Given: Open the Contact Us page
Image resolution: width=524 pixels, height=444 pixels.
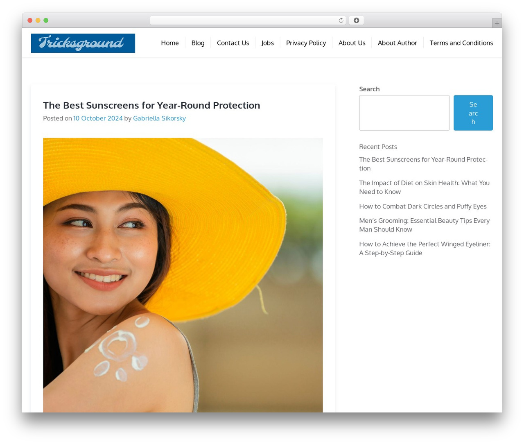Looking at the screenshot, I should tap(233, 43).
